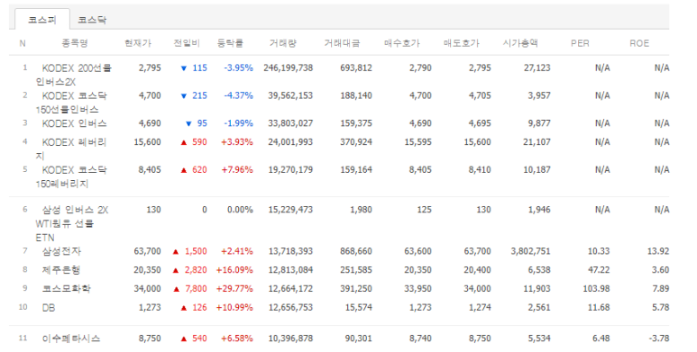Click the 코스모화학 stock name

[x=66, y=288]
